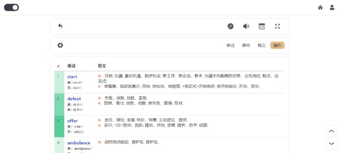Open the word link offer
The height and width of the screenshot is (153, 339).
tap(72, 121)
